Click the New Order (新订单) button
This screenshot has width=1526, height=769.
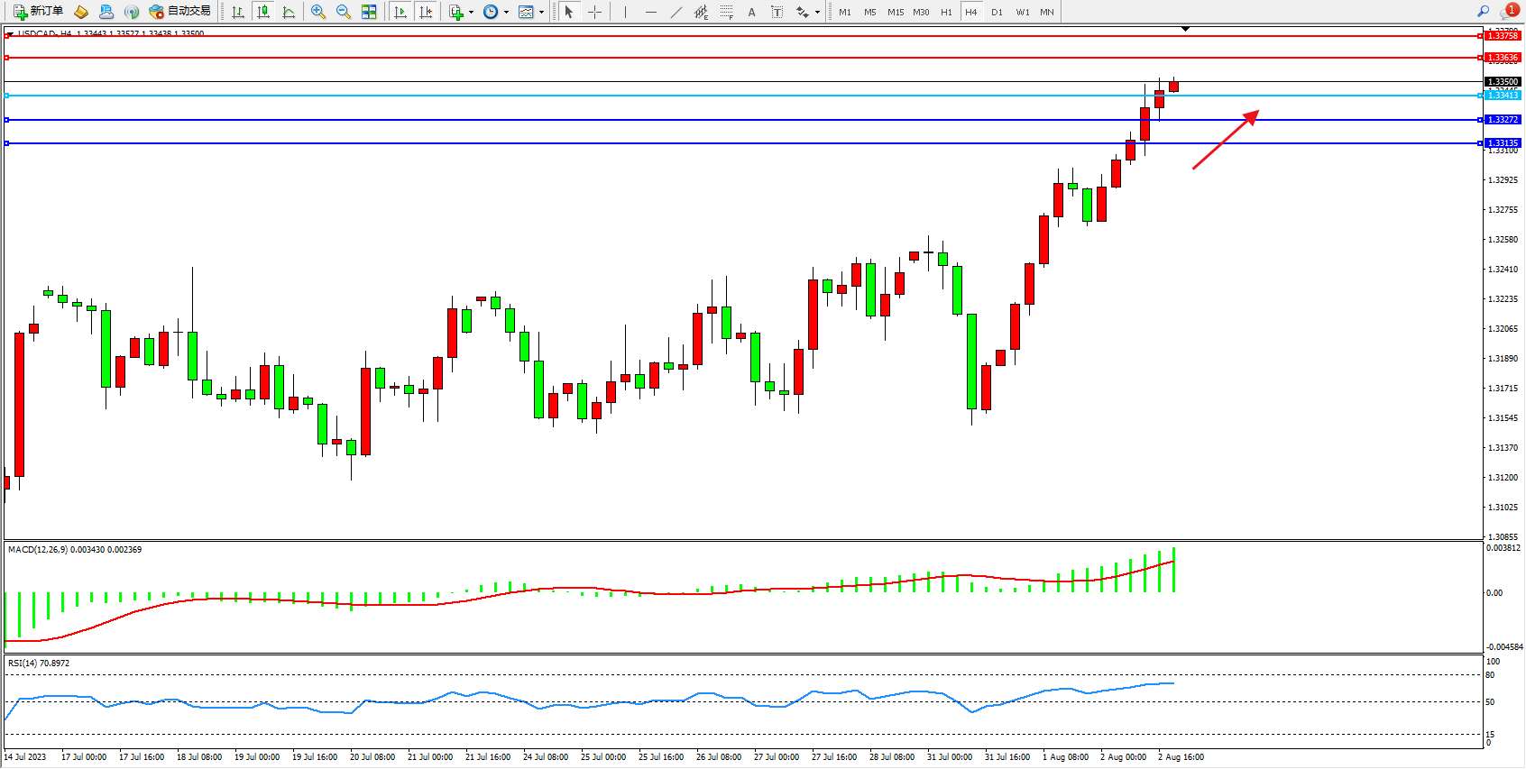click(x=38, y=12)
